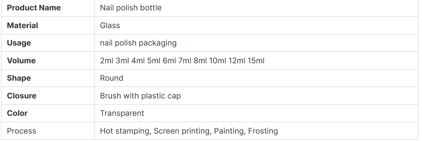Select the Nail polish bottle value
The image size is (422, 141).
[131, 8]
